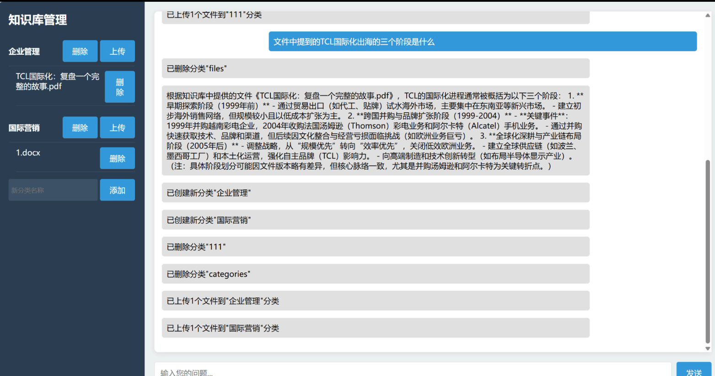This screenshot has width=715, height=376.
Task: Click the chat scrollbar up arrow
Action: coord(708,15)
